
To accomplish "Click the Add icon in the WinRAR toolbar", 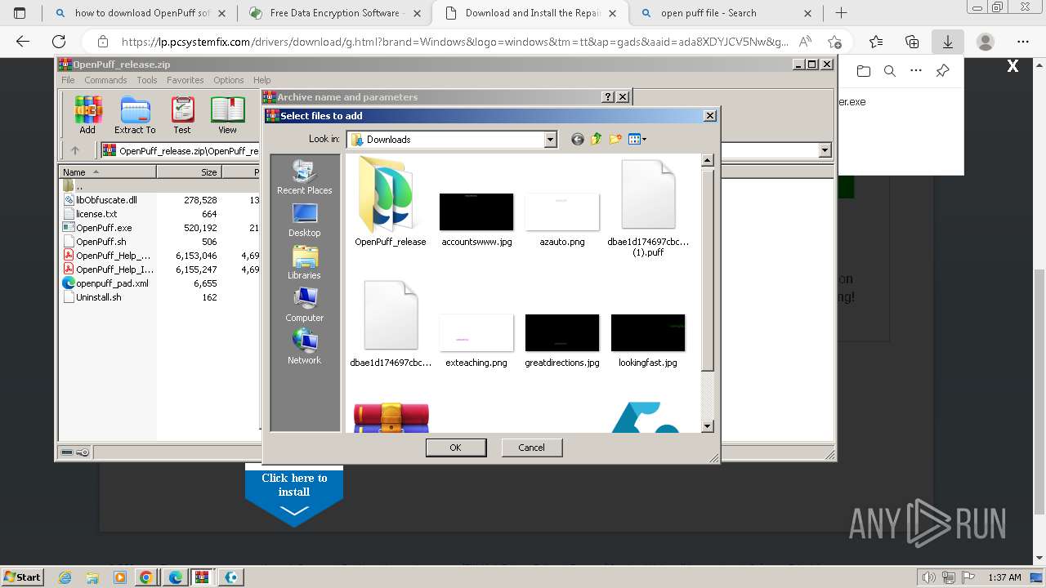I will coord(87,115).
